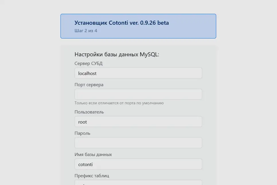Click the 'Шаг 2 из 4' step indicator

click(86, 30)
